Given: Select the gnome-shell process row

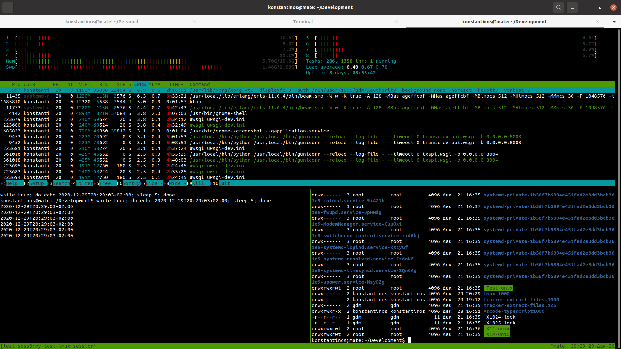Looking at the screenshot, I should (219, 113).
